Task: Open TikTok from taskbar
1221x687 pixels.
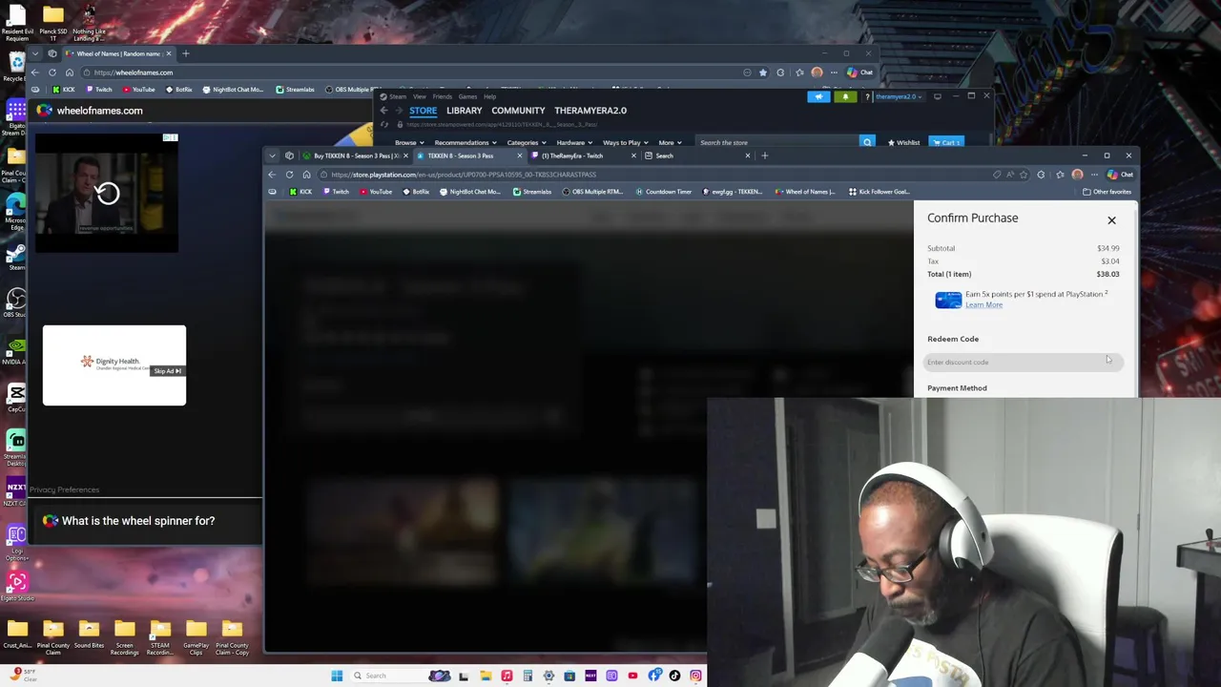Action: (674, 676)
